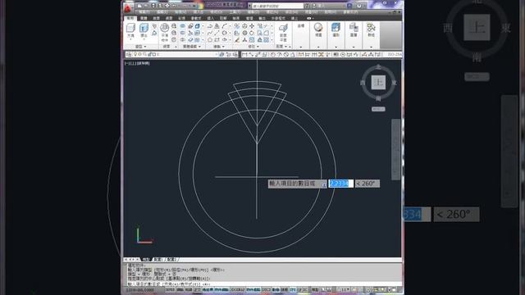525x295 pixels.
Task: Click the Linear dimension toolbar icon
Action: [x=244, y=54]
